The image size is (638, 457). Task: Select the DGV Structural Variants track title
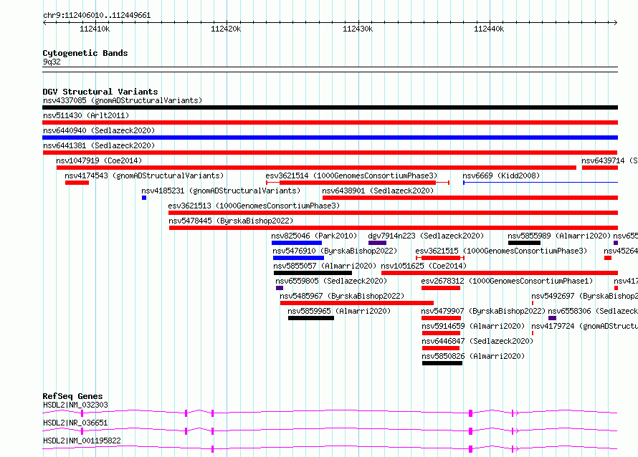pyautogui.click(x=100, y=92)
